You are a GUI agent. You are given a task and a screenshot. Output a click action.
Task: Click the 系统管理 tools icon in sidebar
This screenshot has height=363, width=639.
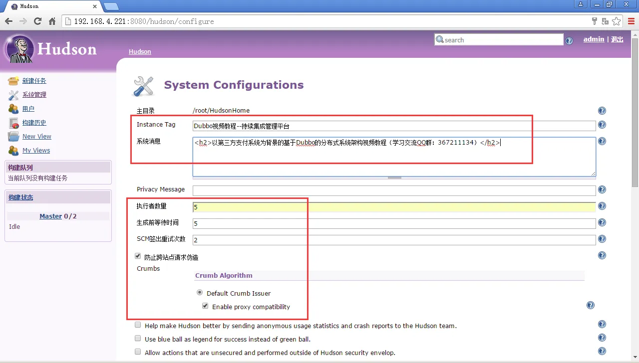13,95
